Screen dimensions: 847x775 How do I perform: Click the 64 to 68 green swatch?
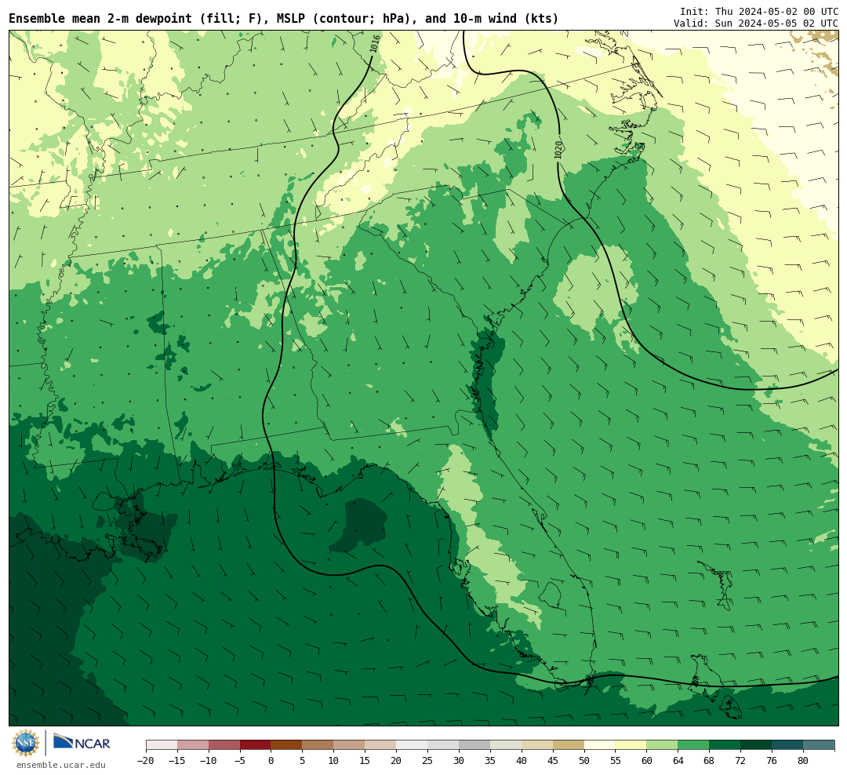pos(694,745)
